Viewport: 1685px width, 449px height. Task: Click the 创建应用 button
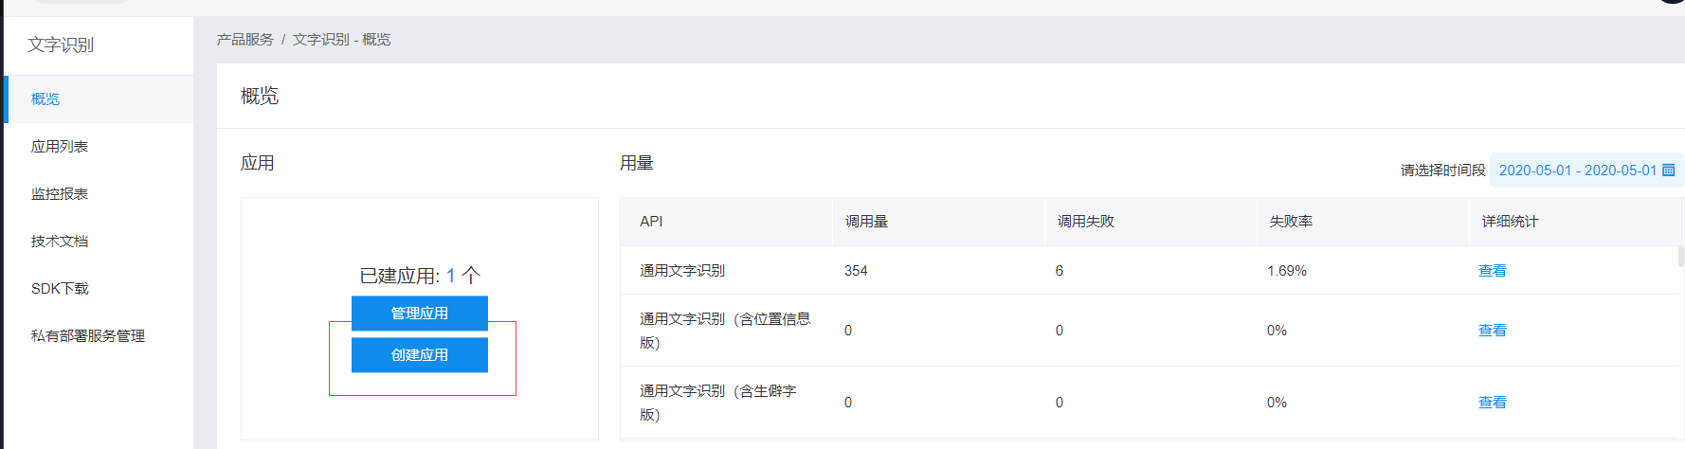click(420, 354)
